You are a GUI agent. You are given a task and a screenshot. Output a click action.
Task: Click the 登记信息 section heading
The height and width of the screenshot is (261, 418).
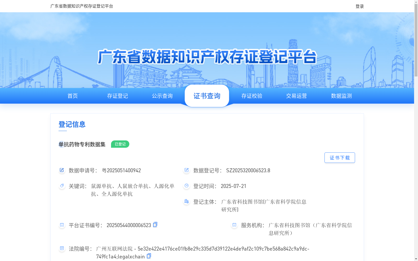pyautogui.click(x=72, y=124)
